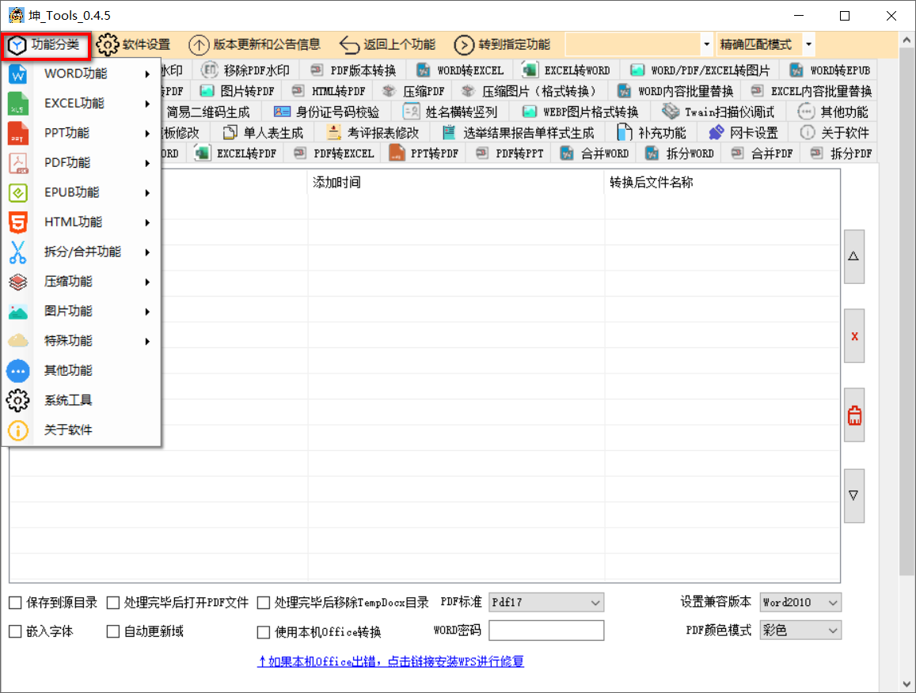Enable 自动更新域 checkbox
916x693 pixels.
click(113, 631)
